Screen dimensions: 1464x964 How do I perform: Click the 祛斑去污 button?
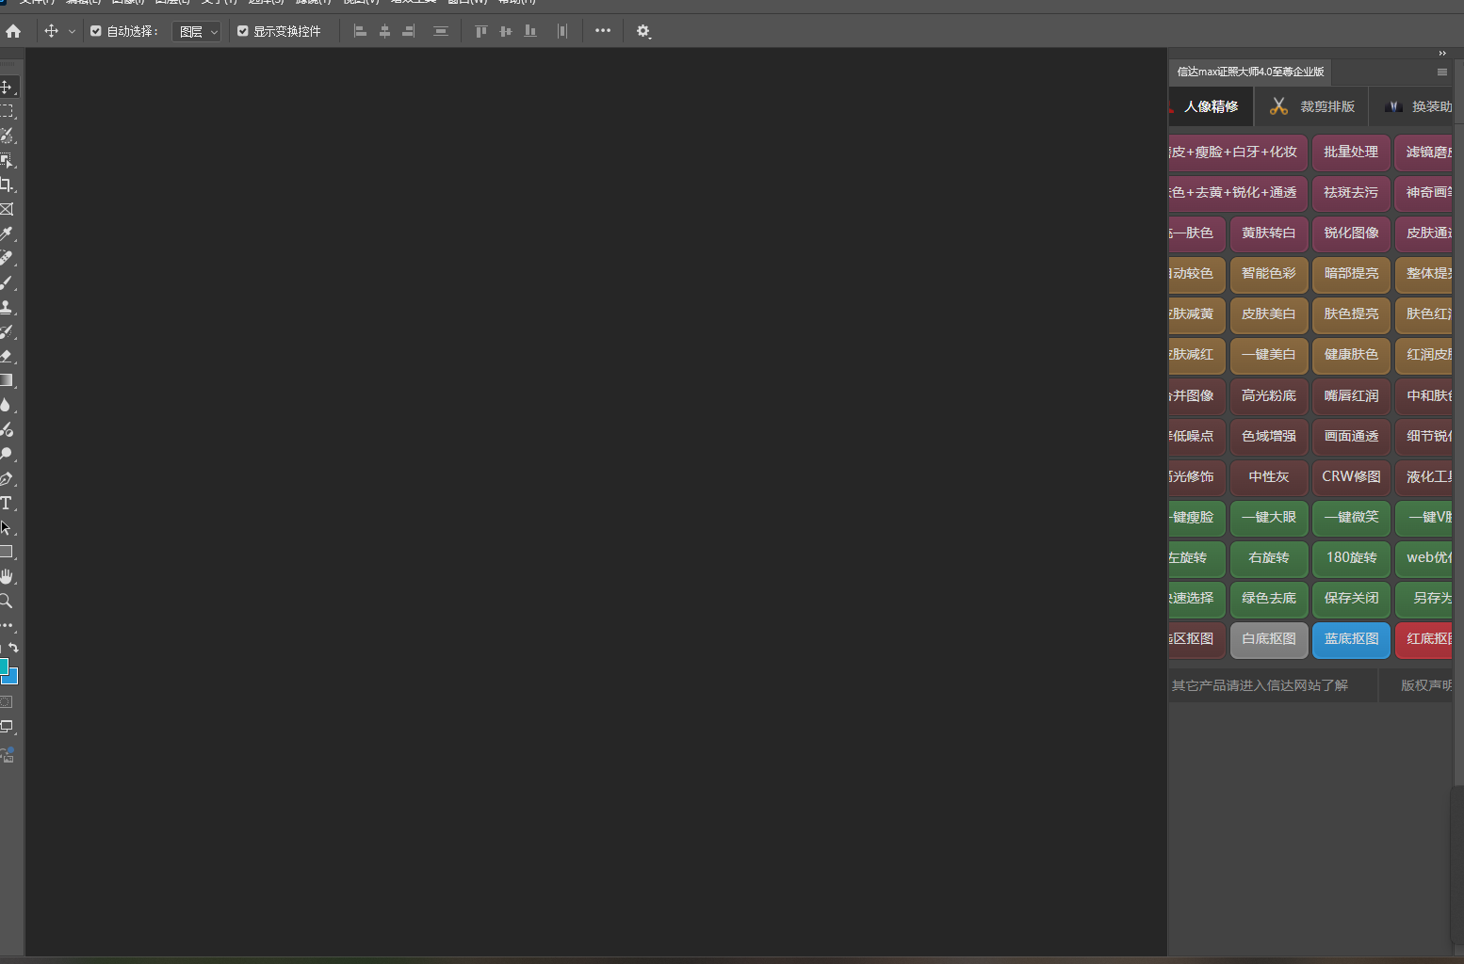pos(1351,192)
